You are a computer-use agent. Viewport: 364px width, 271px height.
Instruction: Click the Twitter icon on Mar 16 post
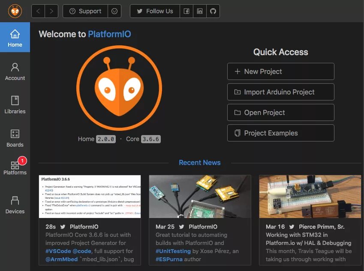292,227
